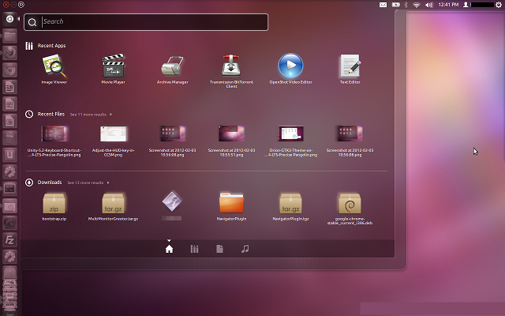
Task: Open Archive Manager
Action: coord(173,66)
